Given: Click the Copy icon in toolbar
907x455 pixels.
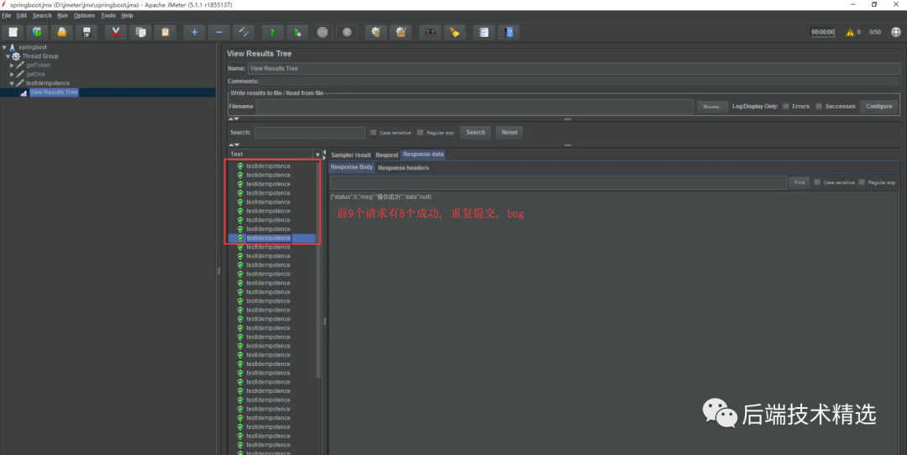Looking at the screenshot, I should point(140,33).
